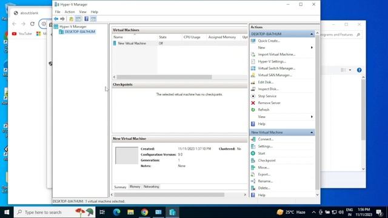This screenshot has width=388, height=218.
Task: Click the help icon in Programs and Features window
Action: (x=360, y=70)
